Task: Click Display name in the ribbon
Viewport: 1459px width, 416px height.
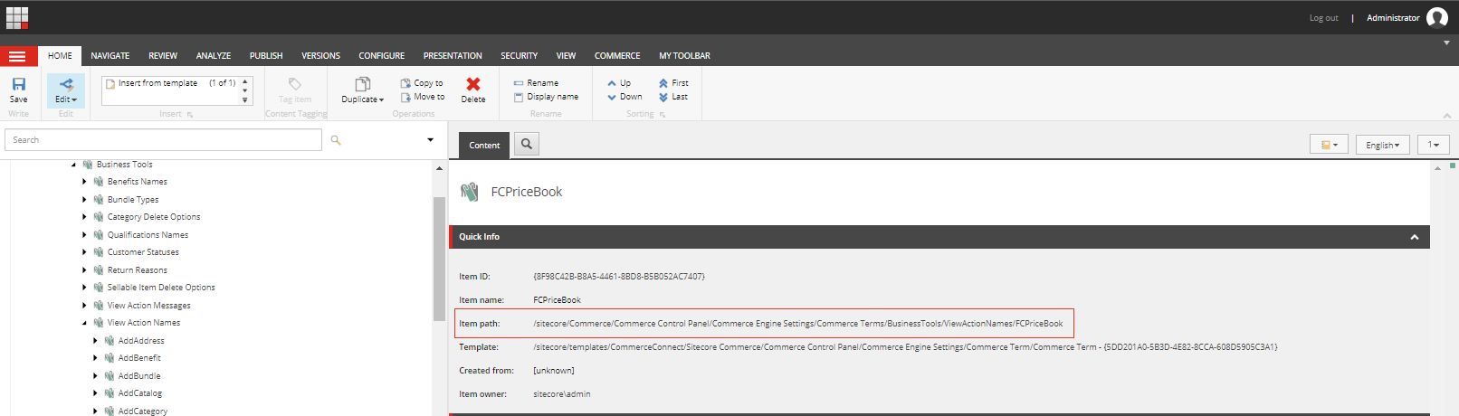Action: (x=546, y=97)
